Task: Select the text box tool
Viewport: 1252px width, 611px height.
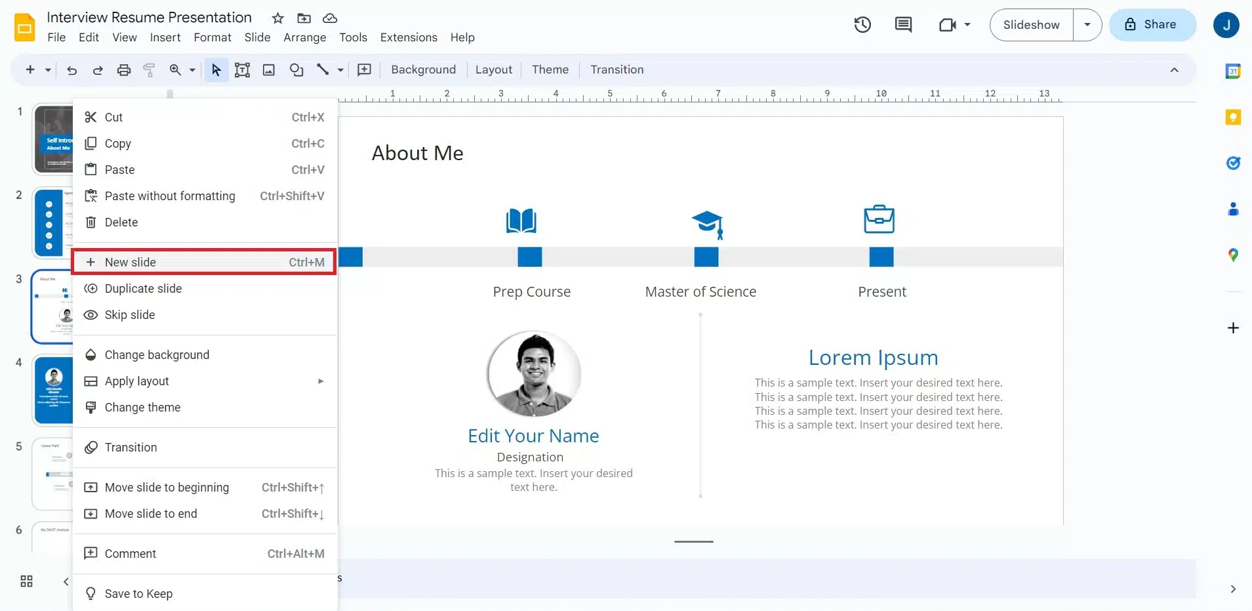Action: (242, 70)
